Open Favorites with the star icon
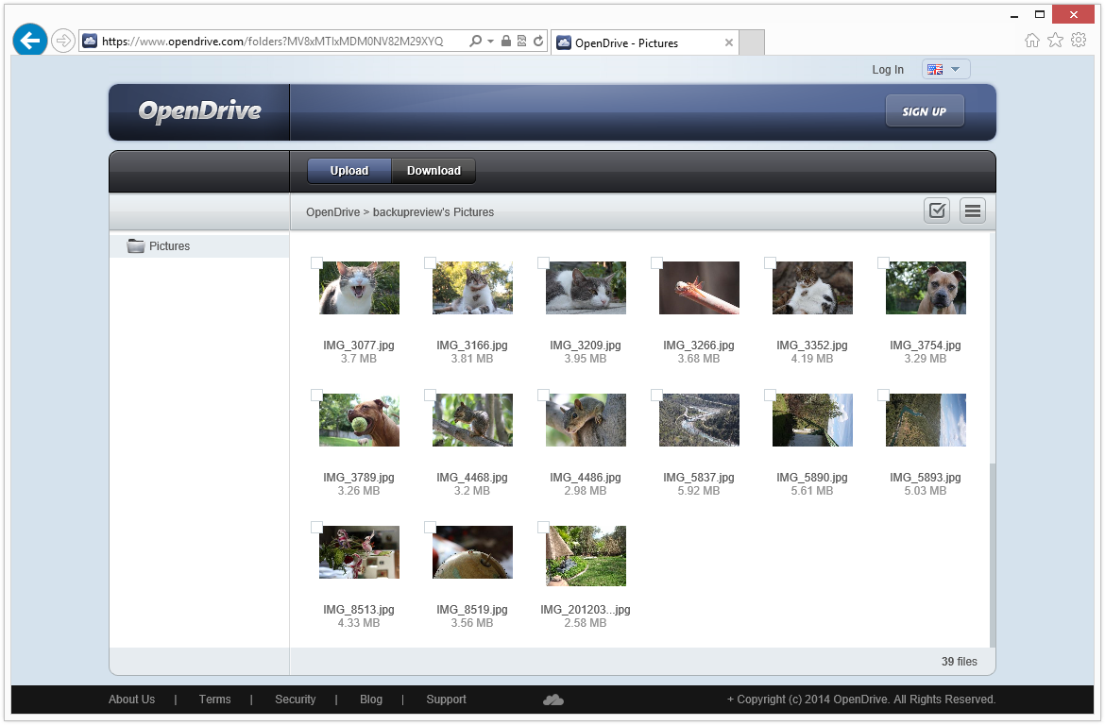 (x=1055, y=41)
